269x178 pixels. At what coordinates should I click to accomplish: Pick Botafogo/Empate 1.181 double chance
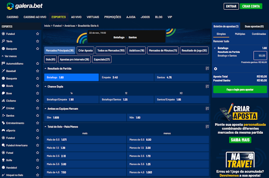click(x=71, y=100)
